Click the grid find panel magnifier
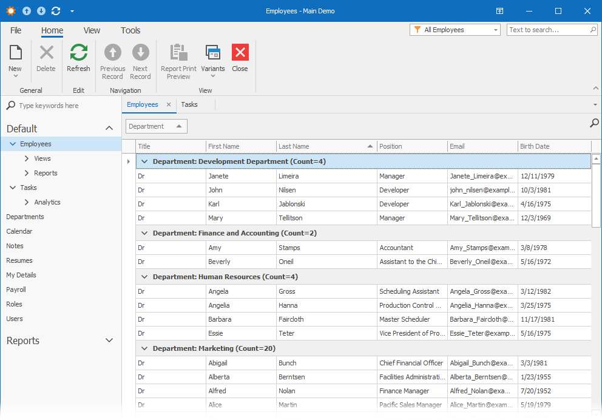Viewport: 602px width, 420px height. 594,123
